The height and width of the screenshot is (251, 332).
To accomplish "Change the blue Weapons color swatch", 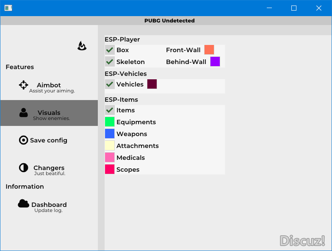I will click(x=110, y=134).
